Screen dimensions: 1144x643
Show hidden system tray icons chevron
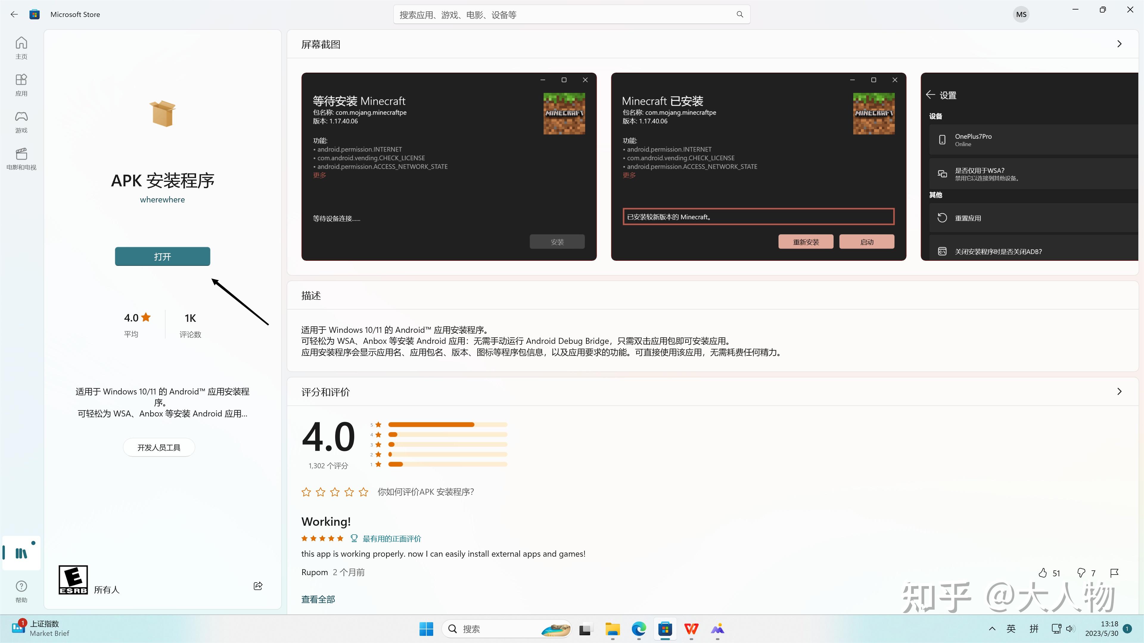pos(992,628)
